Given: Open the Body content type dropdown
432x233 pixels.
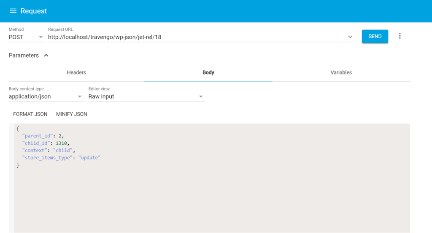Looking at the screenshot, I should [46, 96].
